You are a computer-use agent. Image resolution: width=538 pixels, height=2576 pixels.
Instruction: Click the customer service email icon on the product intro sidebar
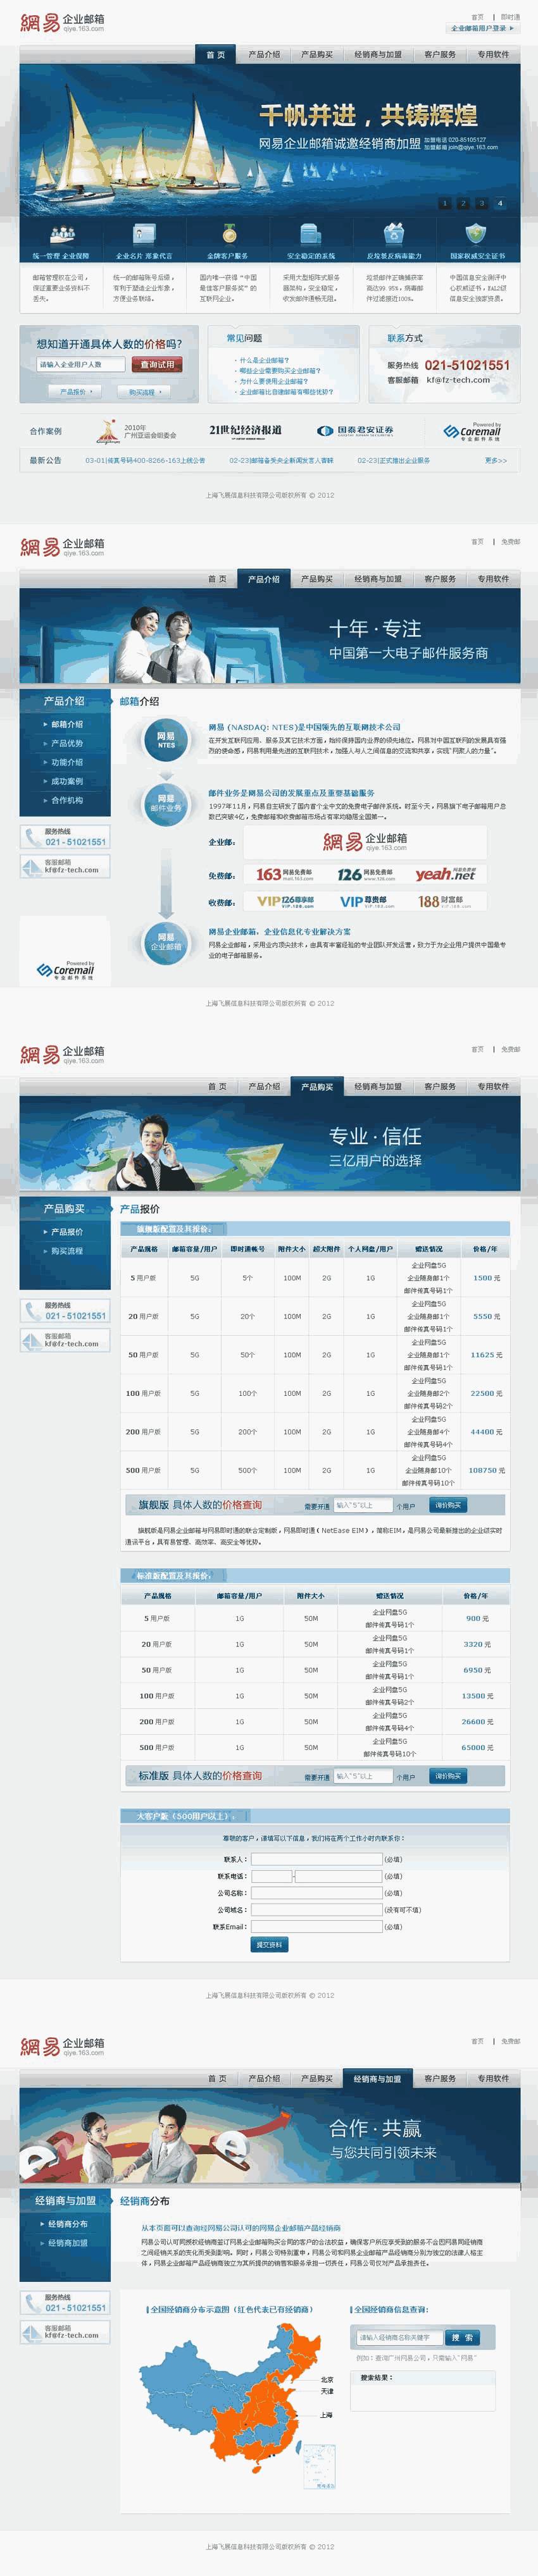tap(31, 866)
